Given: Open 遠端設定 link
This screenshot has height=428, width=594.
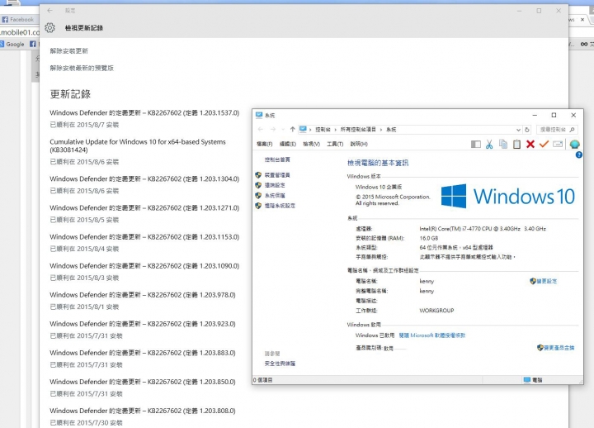Looking at the screenshot, I should pos(275,185).
